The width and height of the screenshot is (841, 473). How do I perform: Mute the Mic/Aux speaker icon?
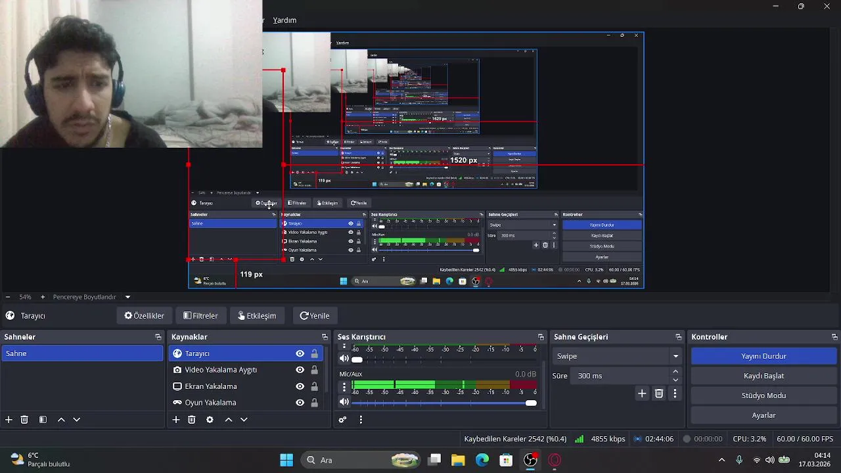click(344, 402)
